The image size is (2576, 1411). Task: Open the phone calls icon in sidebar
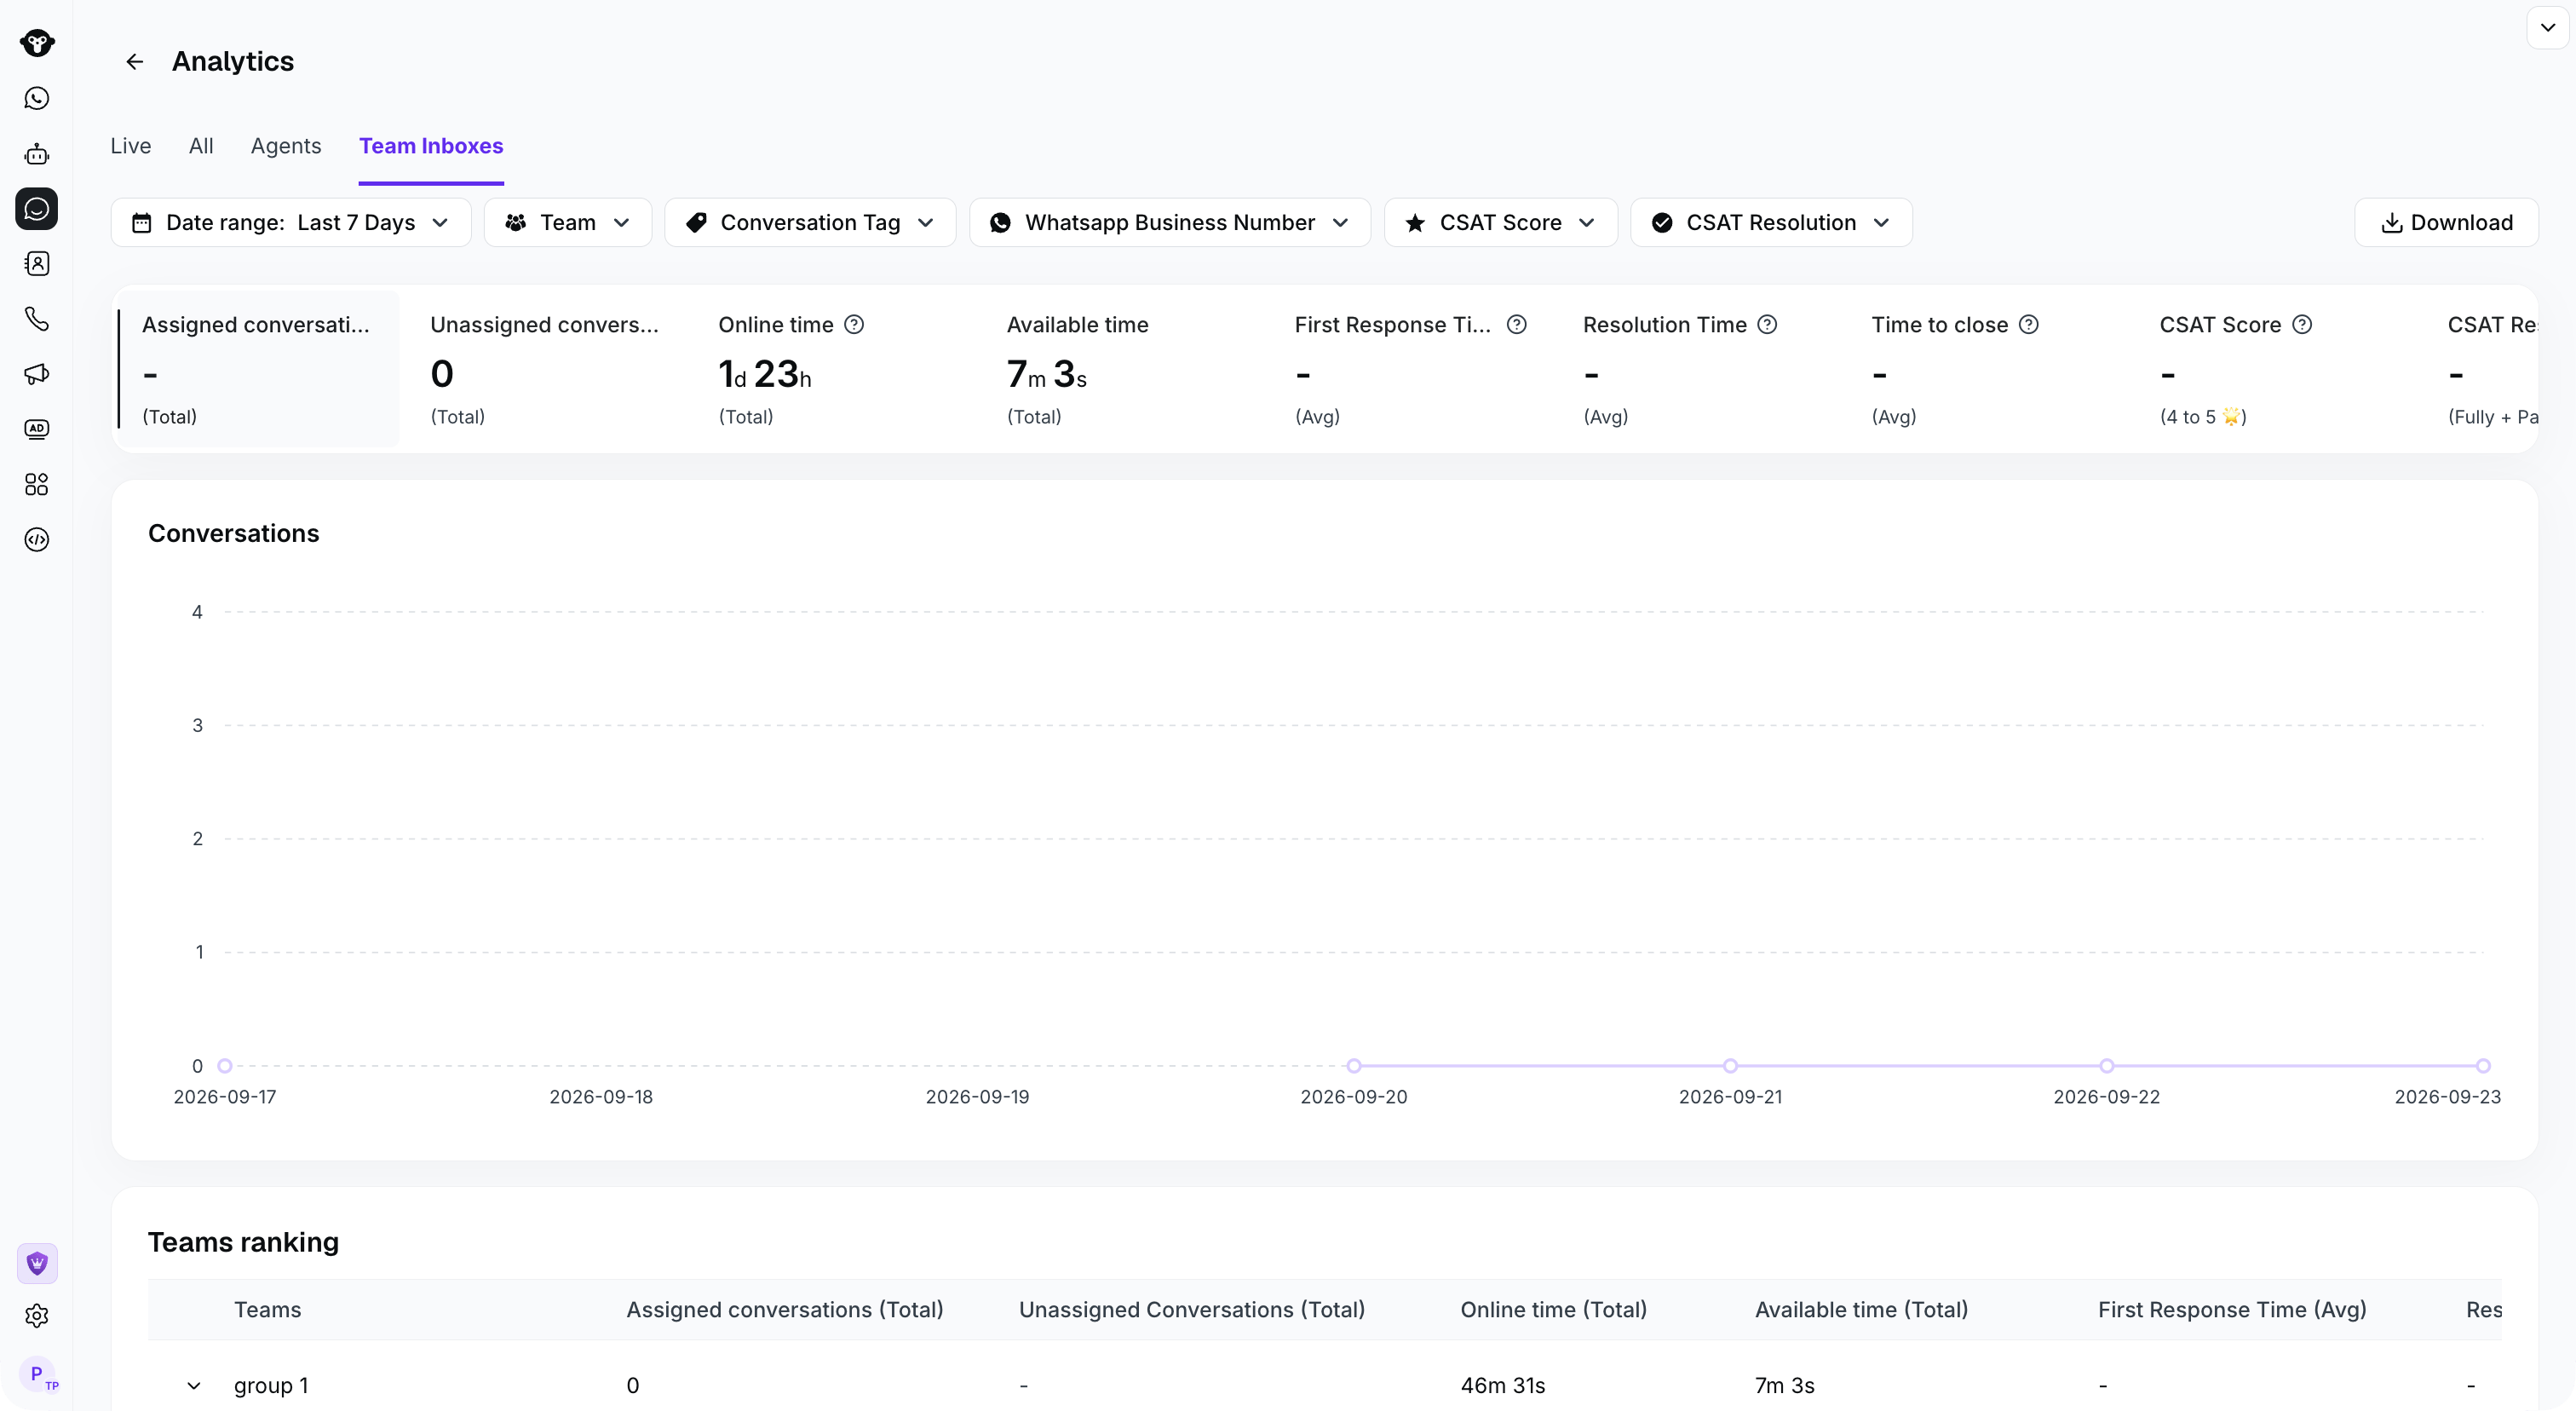click(x=37, y=319)
